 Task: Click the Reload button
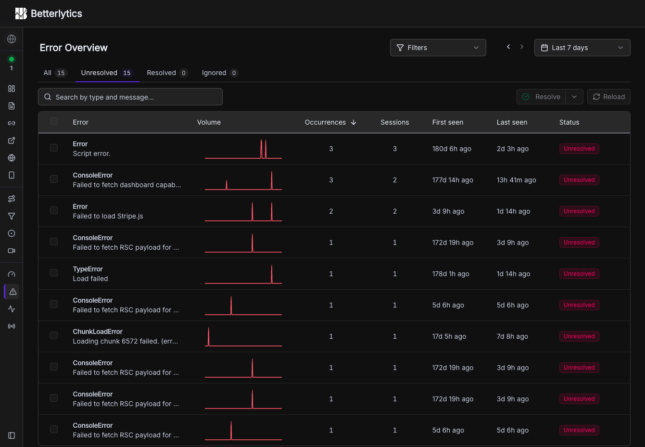tap(609, 97)
